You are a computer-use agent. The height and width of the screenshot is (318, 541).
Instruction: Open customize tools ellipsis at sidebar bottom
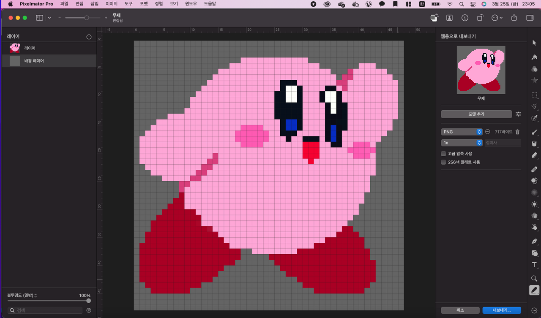pyautogui.click(x=534, y=310)
